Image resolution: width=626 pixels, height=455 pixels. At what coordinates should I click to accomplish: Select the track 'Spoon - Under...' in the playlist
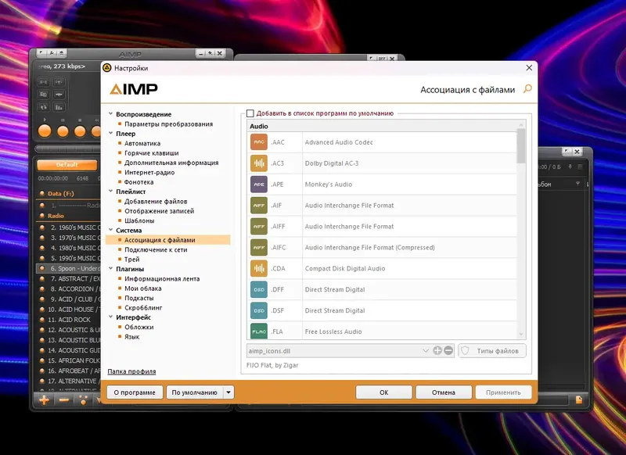(70, 268)
